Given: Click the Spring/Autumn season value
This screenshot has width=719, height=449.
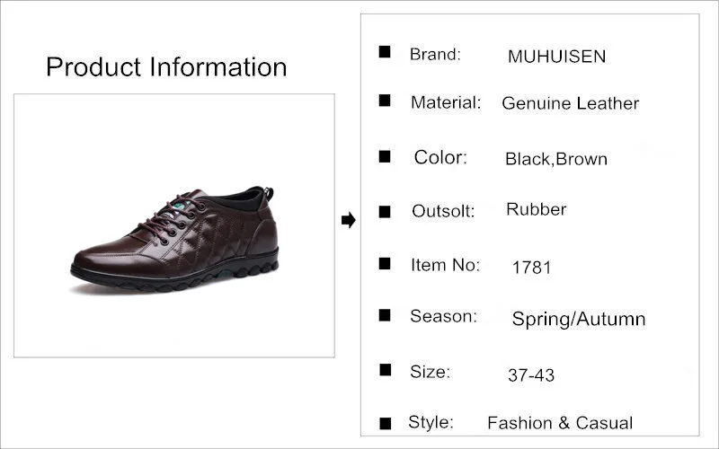Looking at the screenshot, I should 579,319.
